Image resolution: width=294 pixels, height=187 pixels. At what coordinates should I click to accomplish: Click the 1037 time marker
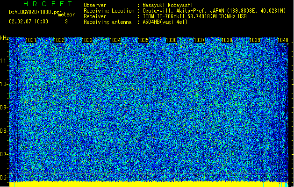point(199,40)
